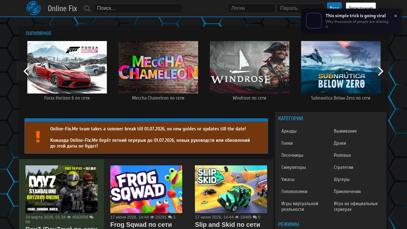Click 'Forza Horizon 6 по сети' caption
407x229 pixels.
(x=67, y=98)
